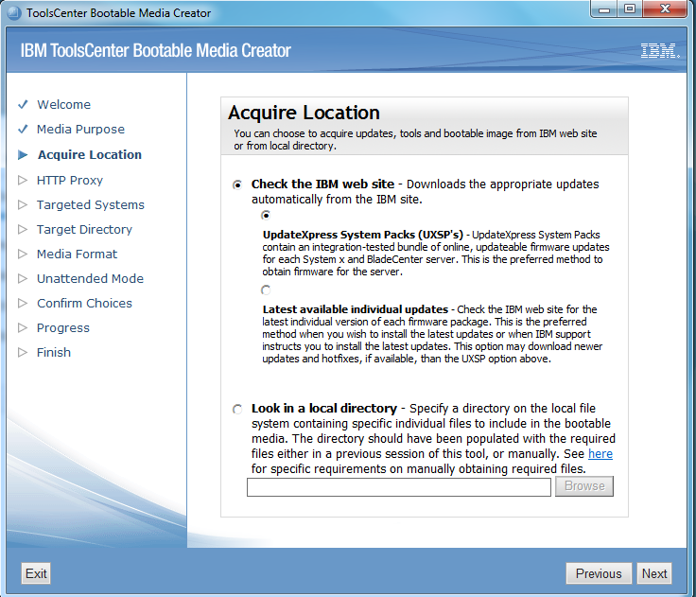Viewport: 696px width, 597px height.
Task: Click the Previous button
Action: tap(598, 573)
